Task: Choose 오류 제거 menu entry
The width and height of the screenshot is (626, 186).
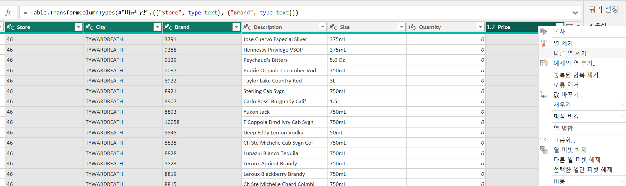Action: (582, 85)
